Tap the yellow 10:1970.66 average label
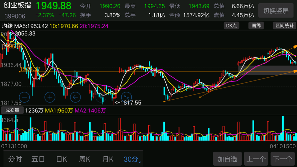Viewport: 297px width, 167px height. (x=64, y=26)
